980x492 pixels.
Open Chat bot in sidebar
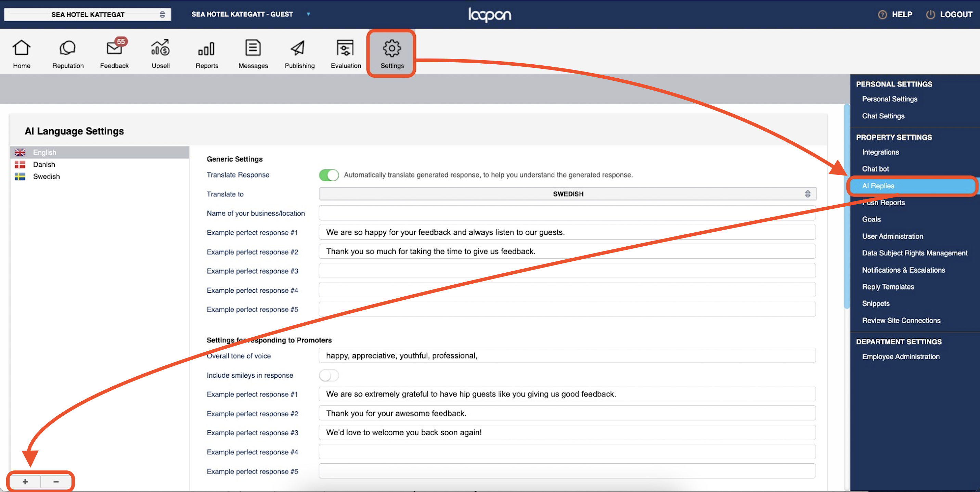(875, 169)
